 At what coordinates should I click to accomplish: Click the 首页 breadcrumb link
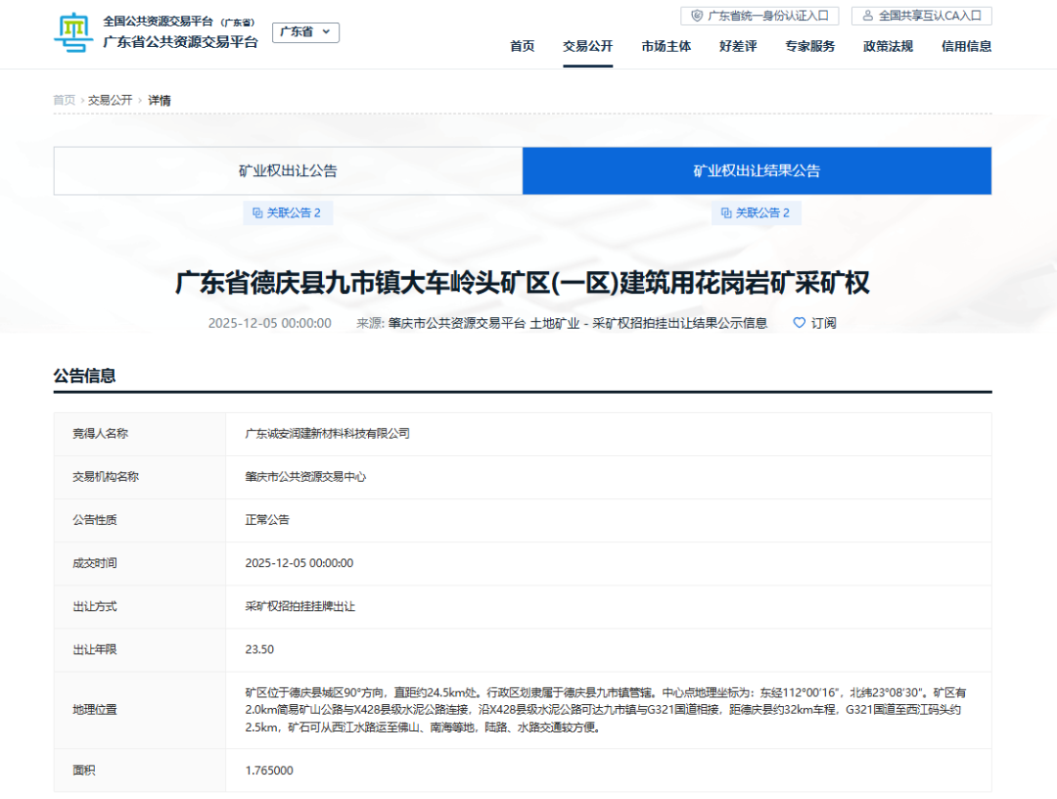pyautogui.click(x=64, y=100)
